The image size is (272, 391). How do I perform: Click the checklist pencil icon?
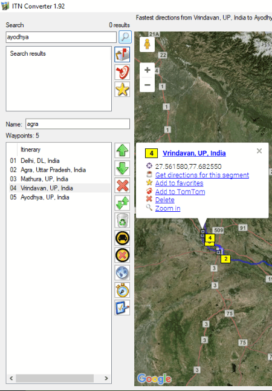click(x=122, y=307)
